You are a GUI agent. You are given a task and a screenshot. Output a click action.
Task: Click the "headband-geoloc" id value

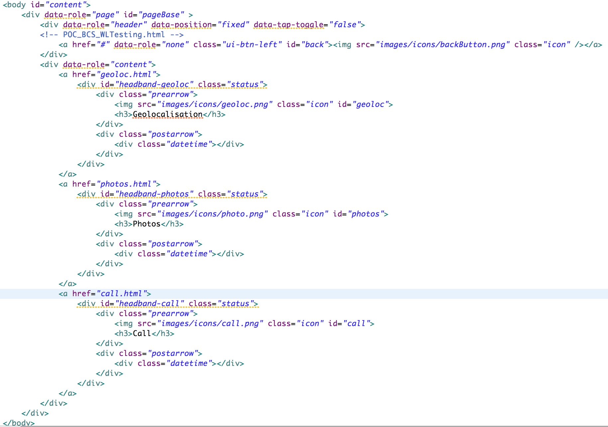pos(154,85)
